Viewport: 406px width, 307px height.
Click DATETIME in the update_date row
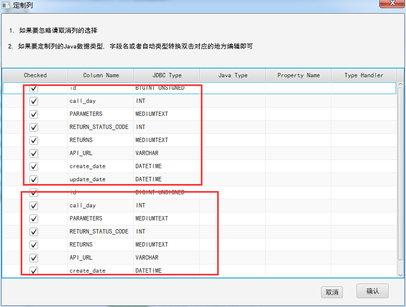click(149, 179)
